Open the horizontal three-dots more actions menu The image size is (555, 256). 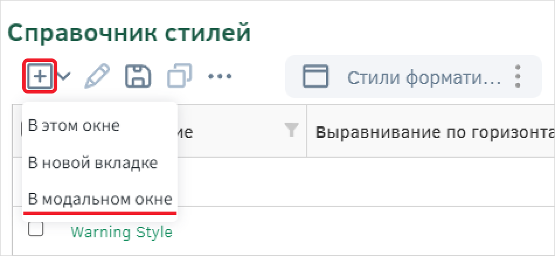coord(220,76)
